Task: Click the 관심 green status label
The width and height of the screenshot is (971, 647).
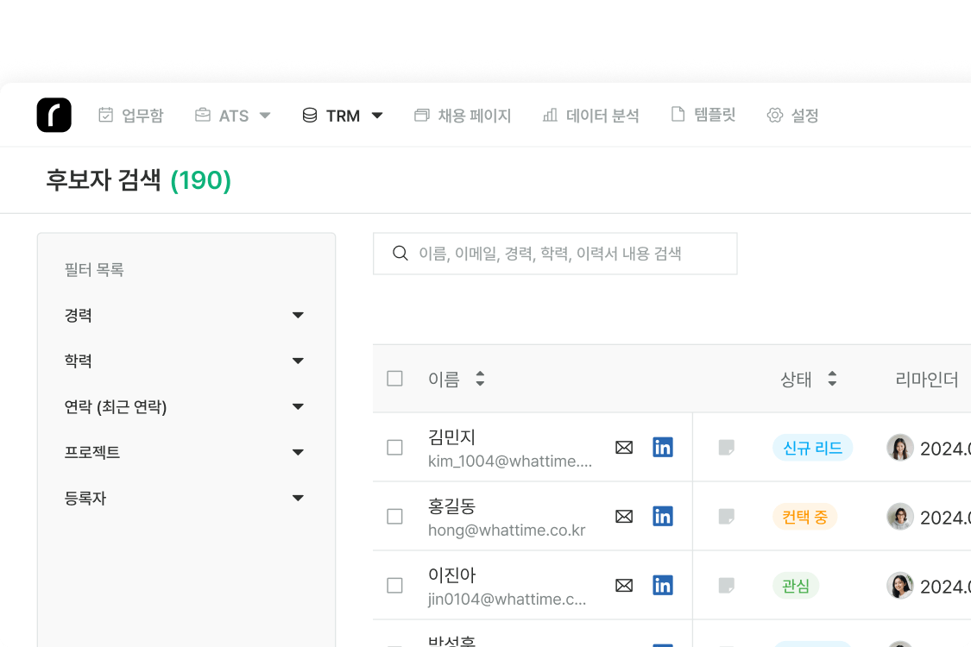Action: (x=795, y=586)
